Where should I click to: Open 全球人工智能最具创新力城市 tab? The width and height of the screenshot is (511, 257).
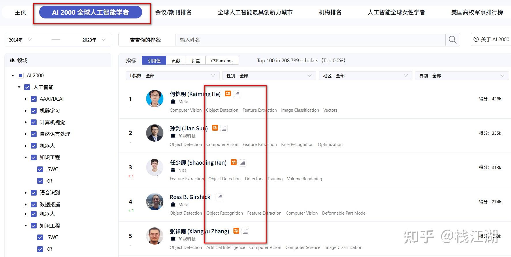point(255,12)
